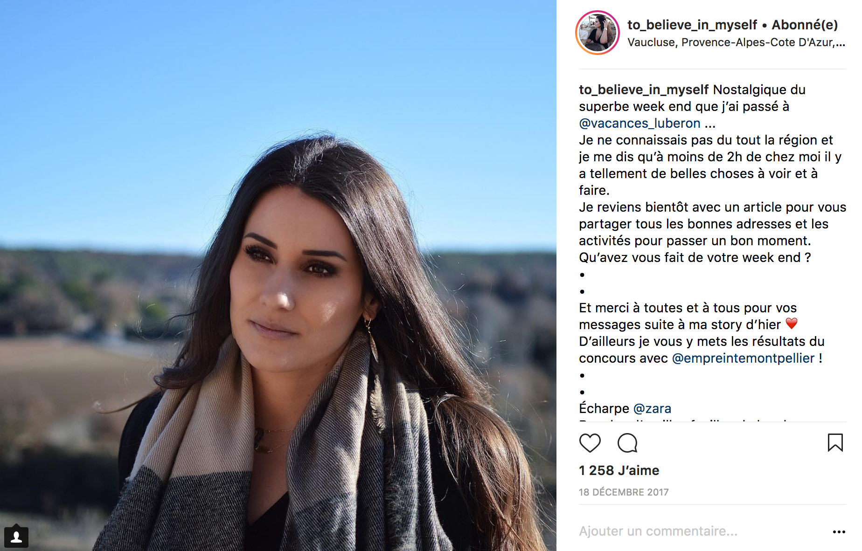The height and width of the screenshot is (551, 862).
Task: Open the @vacances_luberon mention
Action: pos(640,124)
